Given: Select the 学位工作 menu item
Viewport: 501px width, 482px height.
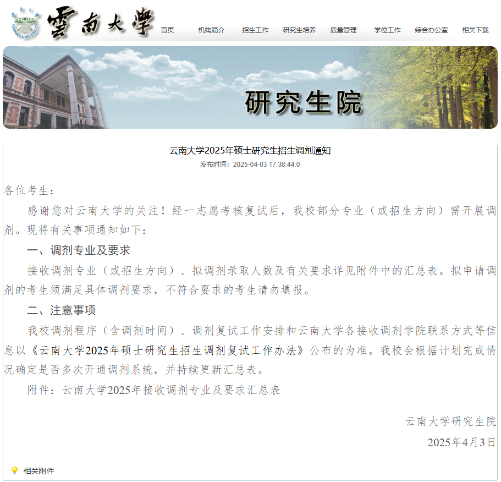Looking at the screenshot, I should point(387,30).
